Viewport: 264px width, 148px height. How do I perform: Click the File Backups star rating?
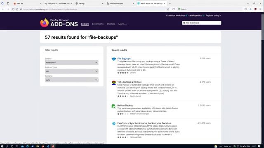point(123,73)
